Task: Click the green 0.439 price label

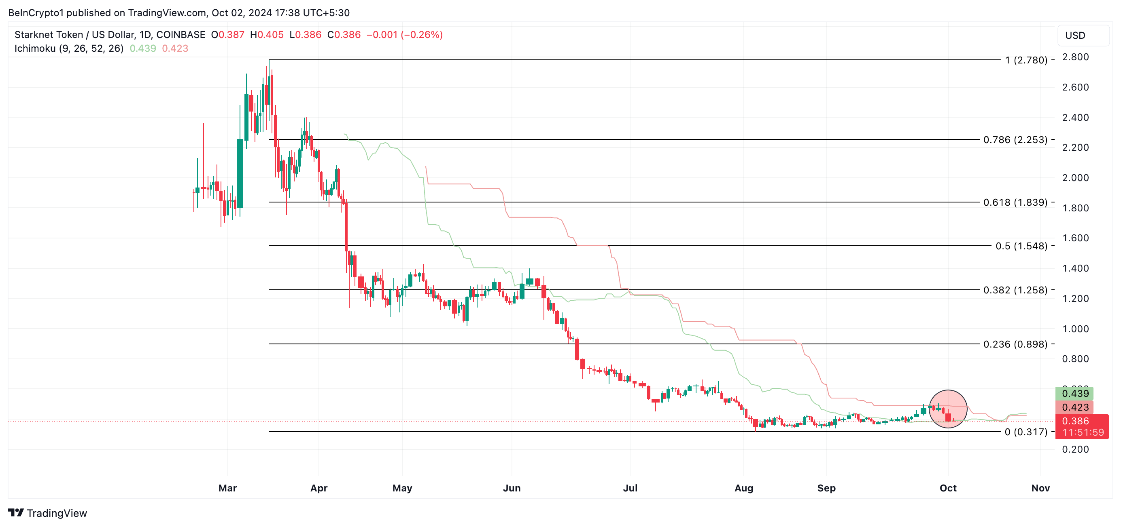Action: click(1074, 393)
